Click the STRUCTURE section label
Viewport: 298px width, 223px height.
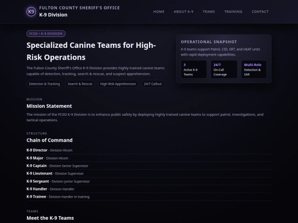[36, 133]
